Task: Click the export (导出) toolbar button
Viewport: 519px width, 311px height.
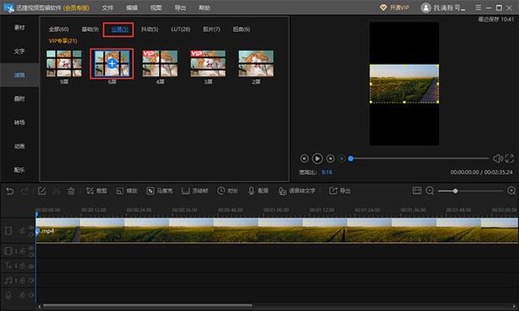Action: (x=340, y=191)
